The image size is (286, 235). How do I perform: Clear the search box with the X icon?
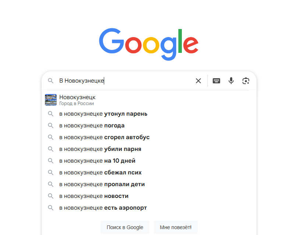[x=198, y=81]
